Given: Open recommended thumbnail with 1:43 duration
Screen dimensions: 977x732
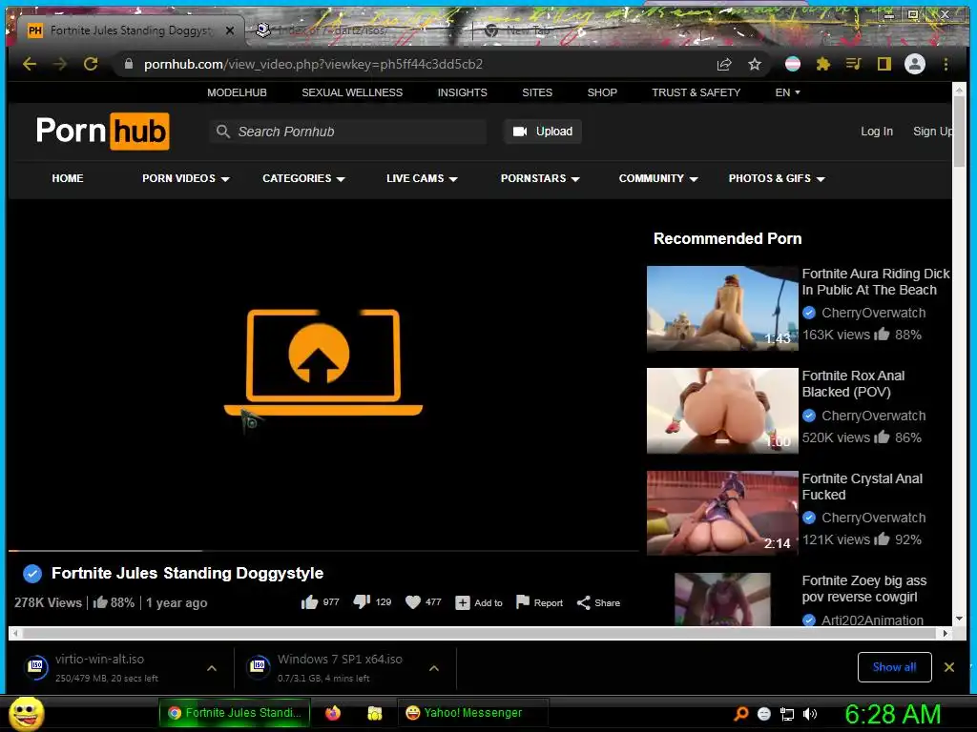Looking at the screenshot, I should pyautogui.click(x=722, y=309).
